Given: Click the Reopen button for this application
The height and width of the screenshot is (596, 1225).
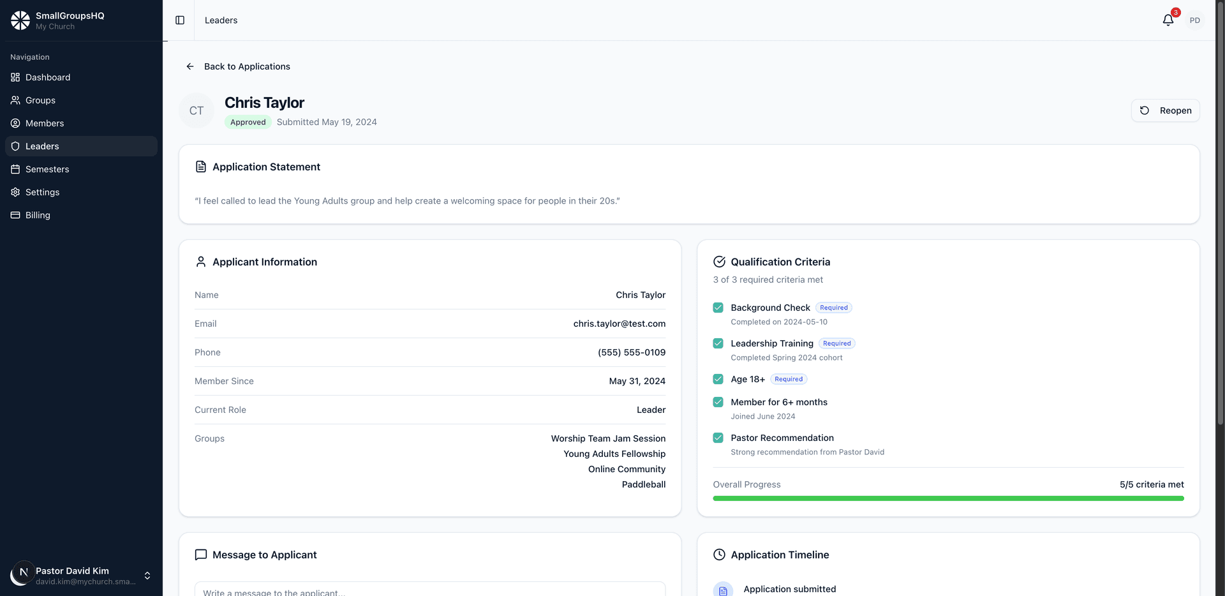Looking at the screenshot, I should click(1165, 110).
